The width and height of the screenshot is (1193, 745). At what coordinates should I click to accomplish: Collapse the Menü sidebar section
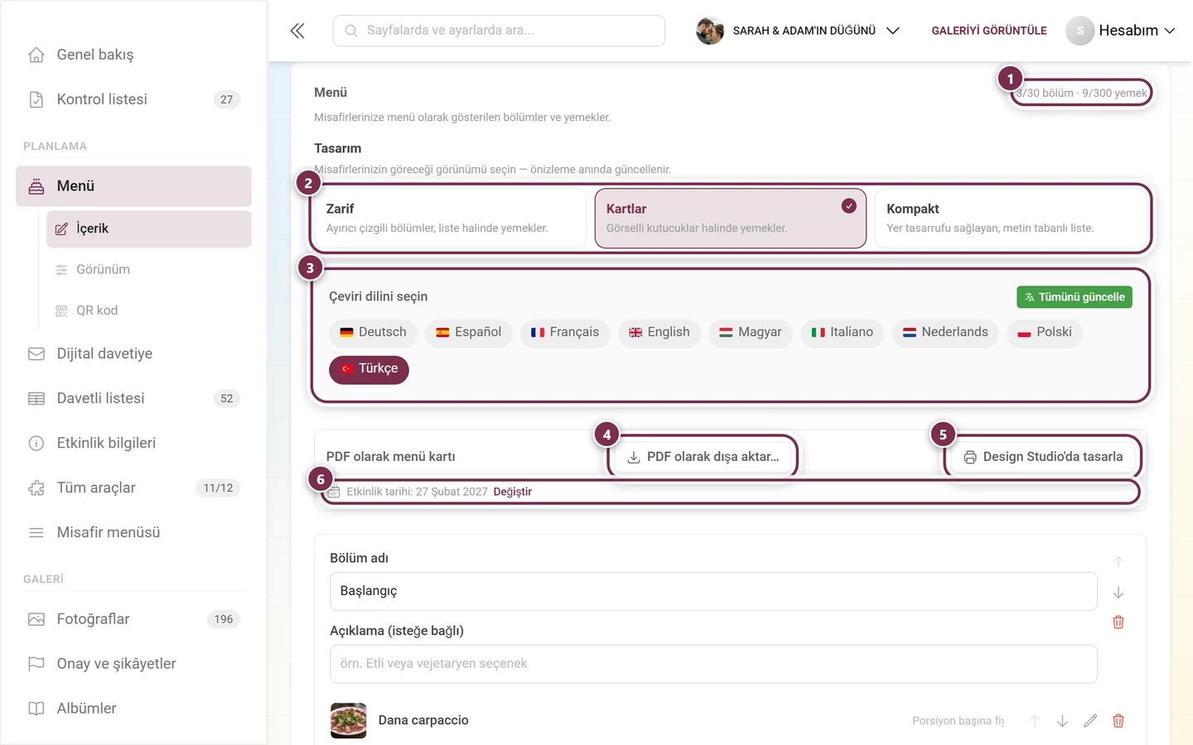pyautogui.click(x=133, y=186)
